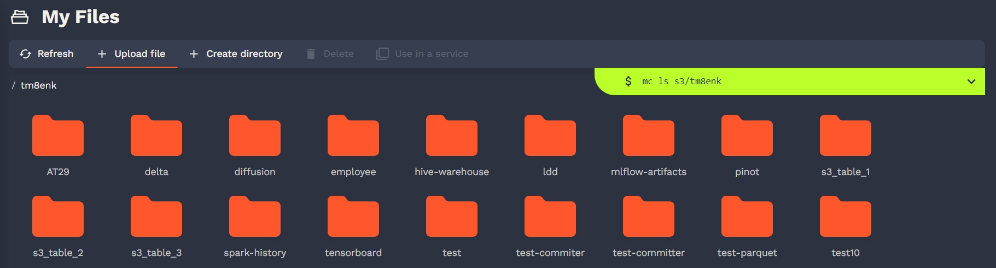Select the Upload file tab

(132, 54)
